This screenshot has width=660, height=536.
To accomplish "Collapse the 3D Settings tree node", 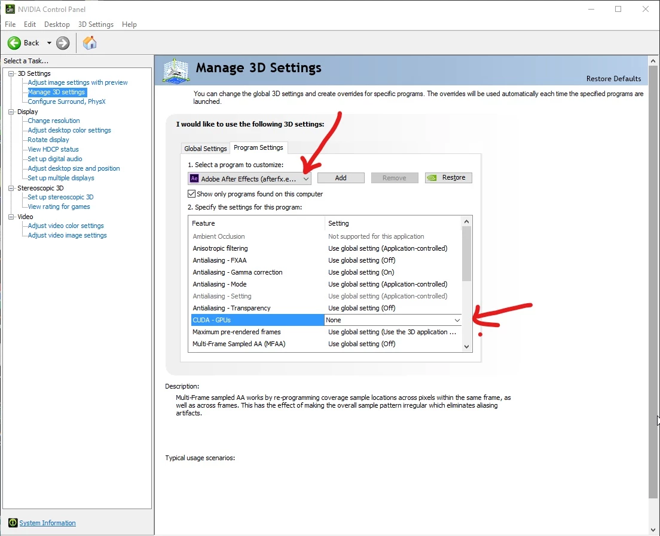I will point(11,73).
